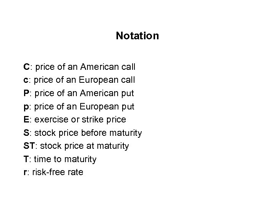This screenshot has width=275, height=206.
Task: Click the 'Notation' slide title
Action: [137, 36]
